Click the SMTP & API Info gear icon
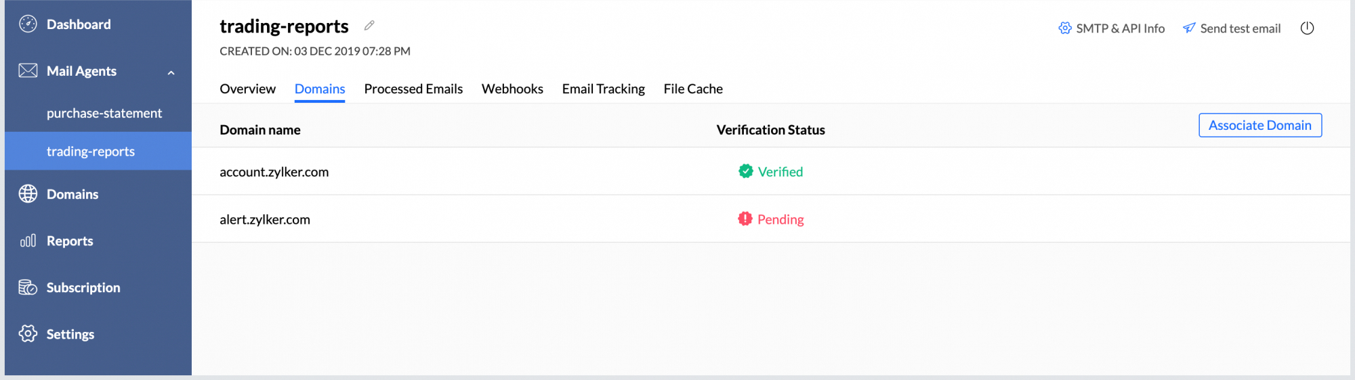 point(1065,28)
